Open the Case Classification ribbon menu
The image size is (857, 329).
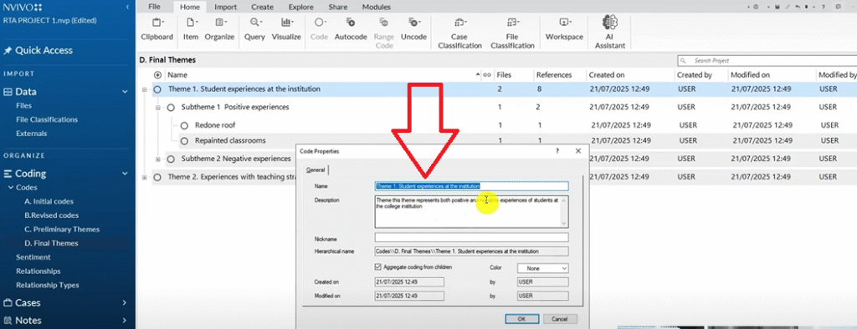459,34
